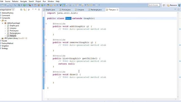Select the FactoryMethod project
The width and height of the screenshot is (181, 102).
[x=7, y=43]
